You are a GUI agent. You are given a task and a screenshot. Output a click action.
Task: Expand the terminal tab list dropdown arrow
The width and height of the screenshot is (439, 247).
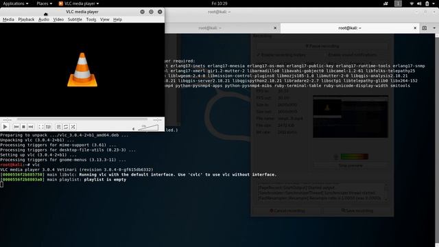coord(434,27)
